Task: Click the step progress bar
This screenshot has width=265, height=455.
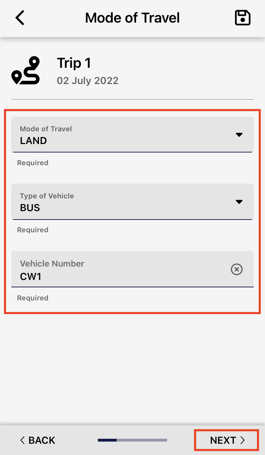Action: pos(132,440)
